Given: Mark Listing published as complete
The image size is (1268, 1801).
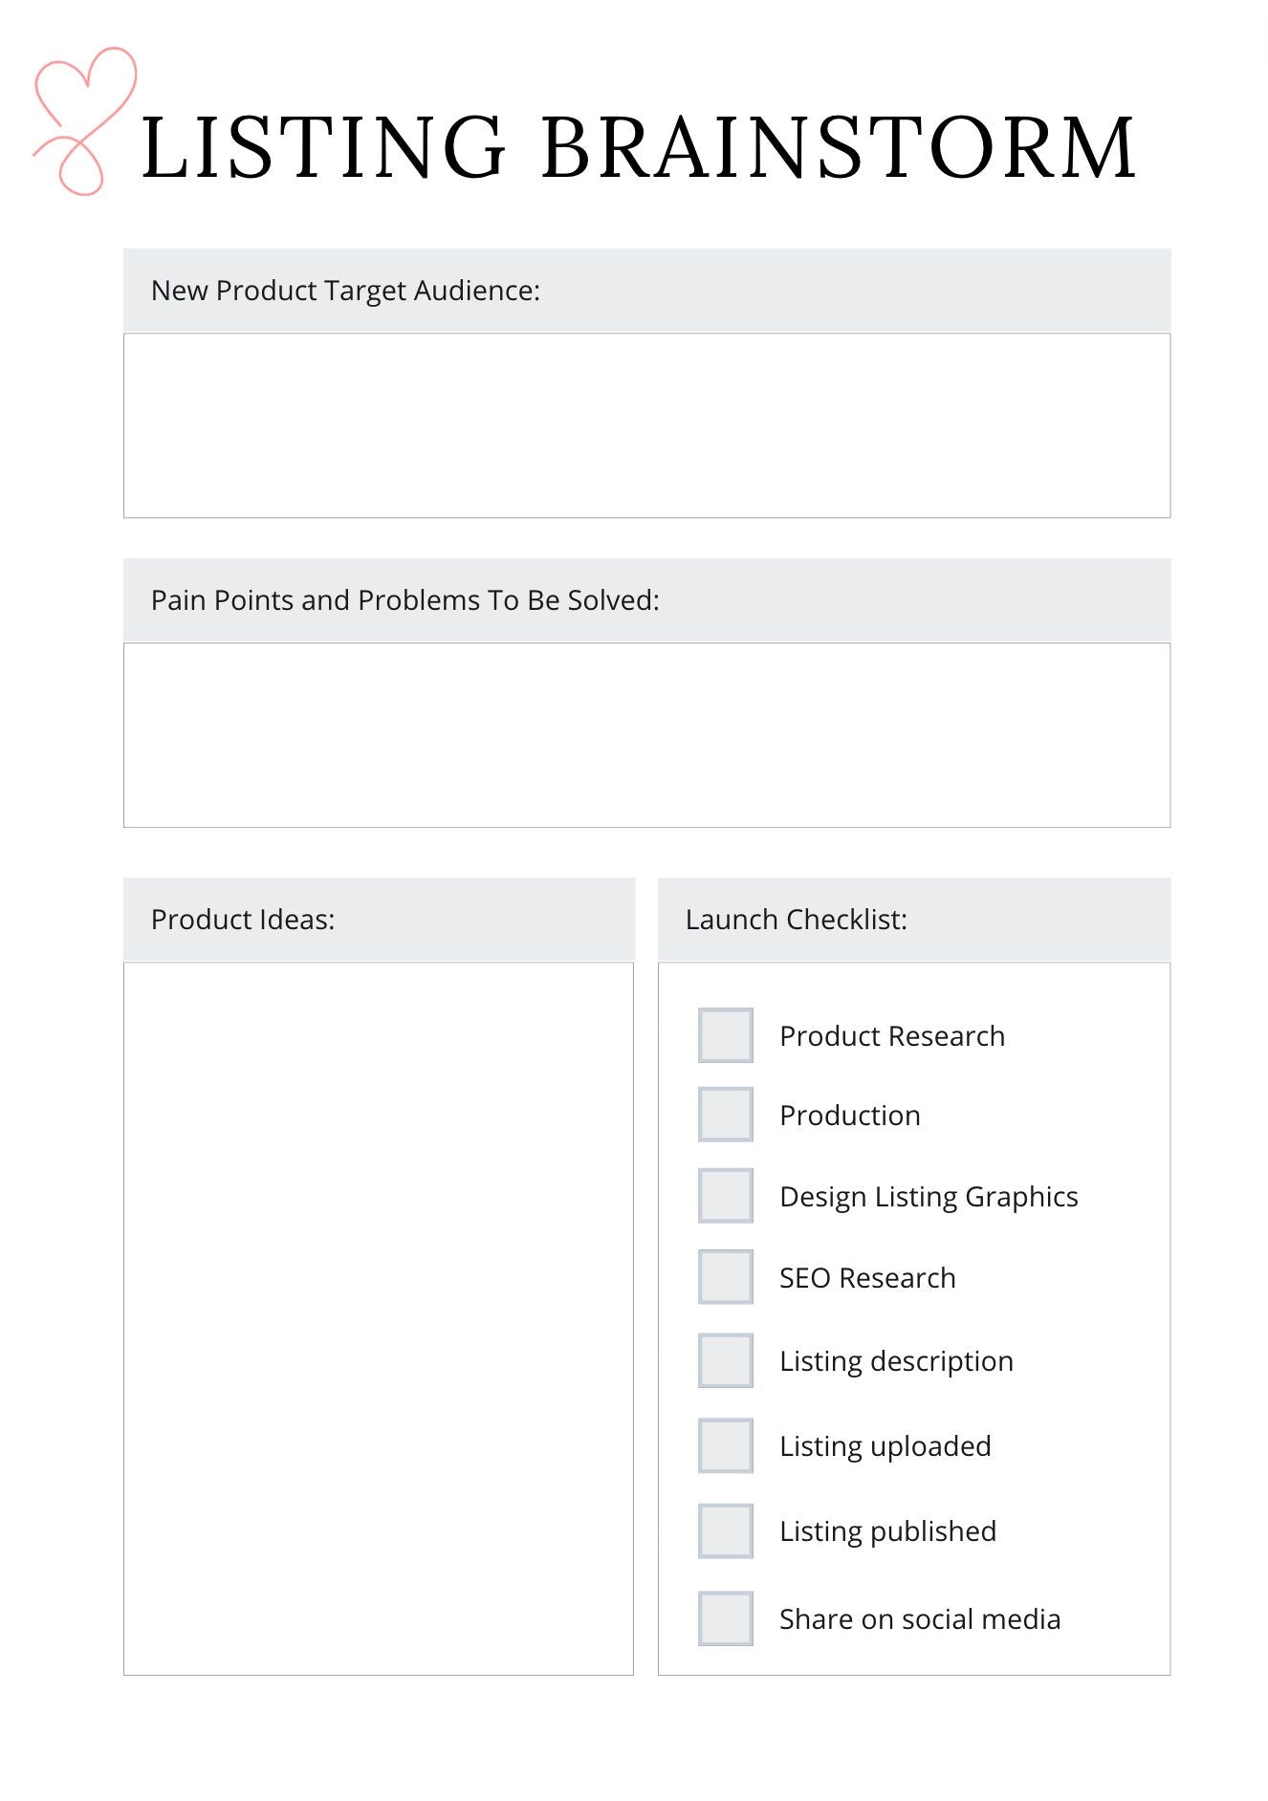Looking at the screenshot, I should (725, 1530).
